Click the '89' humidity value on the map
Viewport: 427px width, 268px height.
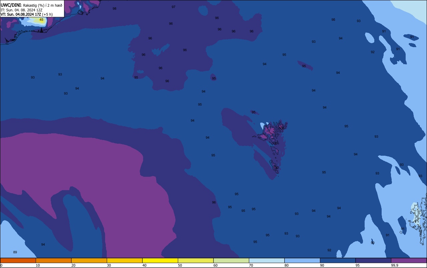click(x=15, y=252)
